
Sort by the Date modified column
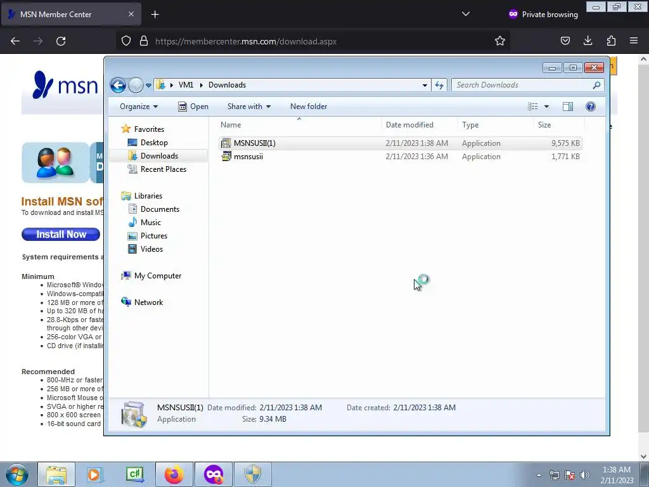tap(420, 125)
